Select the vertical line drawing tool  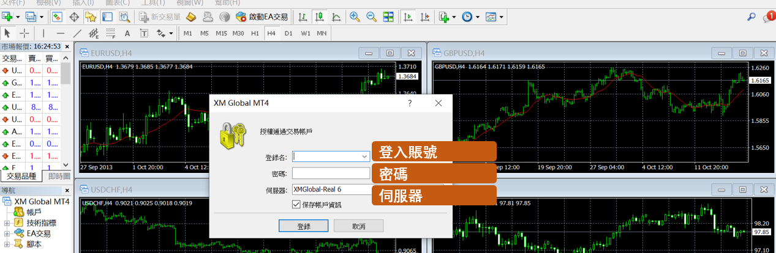[43, 33]
